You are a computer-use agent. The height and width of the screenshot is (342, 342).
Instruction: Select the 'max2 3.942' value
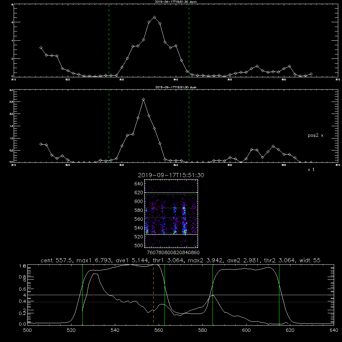coord(205,260)
